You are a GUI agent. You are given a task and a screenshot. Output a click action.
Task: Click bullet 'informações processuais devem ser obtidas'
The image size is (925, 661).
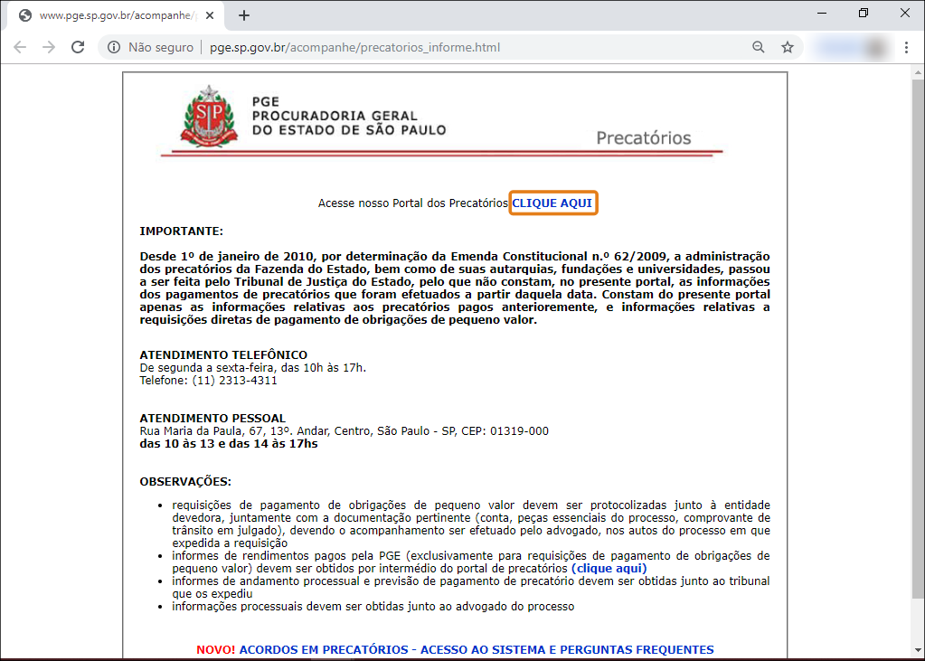tap(373, 607)
